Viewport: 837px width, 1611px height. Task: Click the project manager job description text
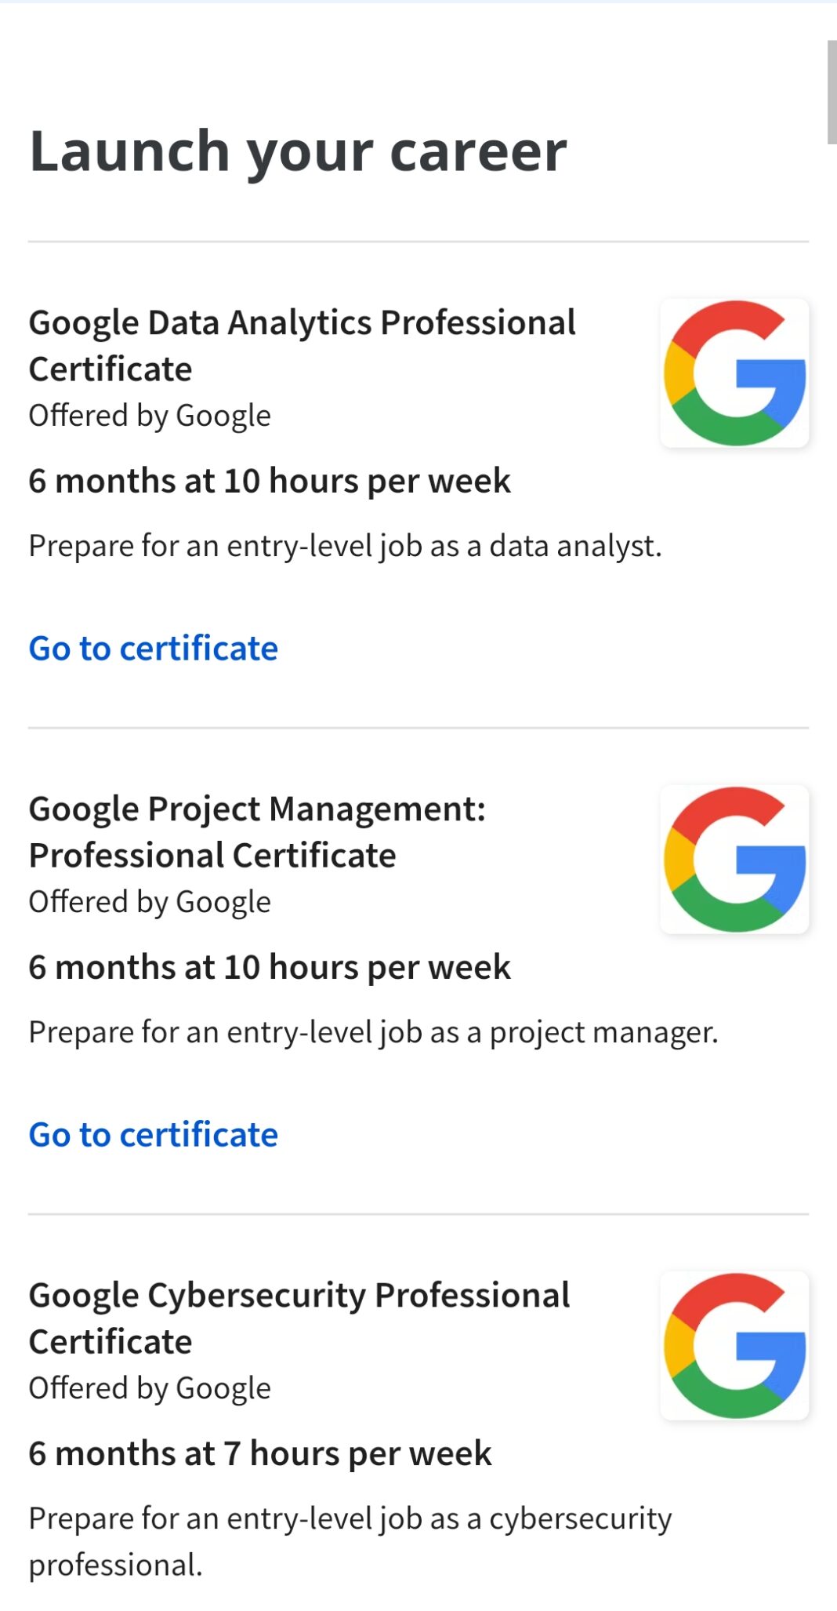pos(373,1032)
